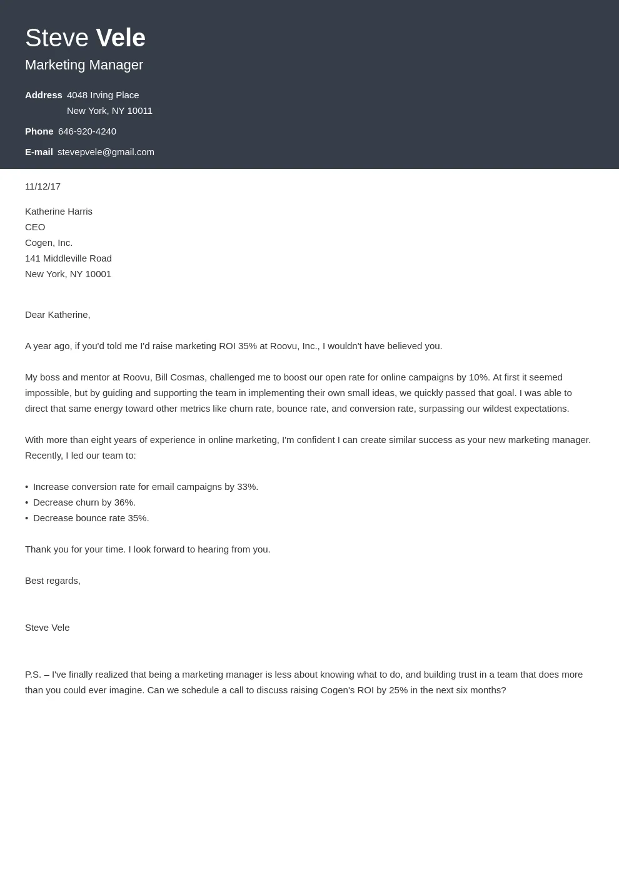This screenshot has height=876, width=619.
Task: Click the Best regards closing line
Action: click(x=53, y=581)
